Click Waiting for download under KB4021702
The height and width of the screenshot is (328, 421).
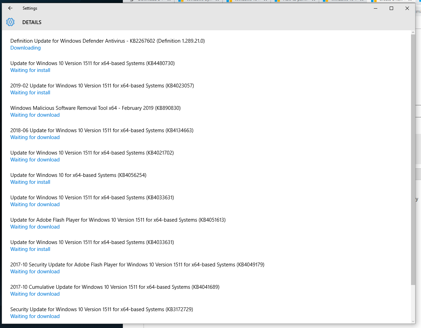[x=35, y=160]
